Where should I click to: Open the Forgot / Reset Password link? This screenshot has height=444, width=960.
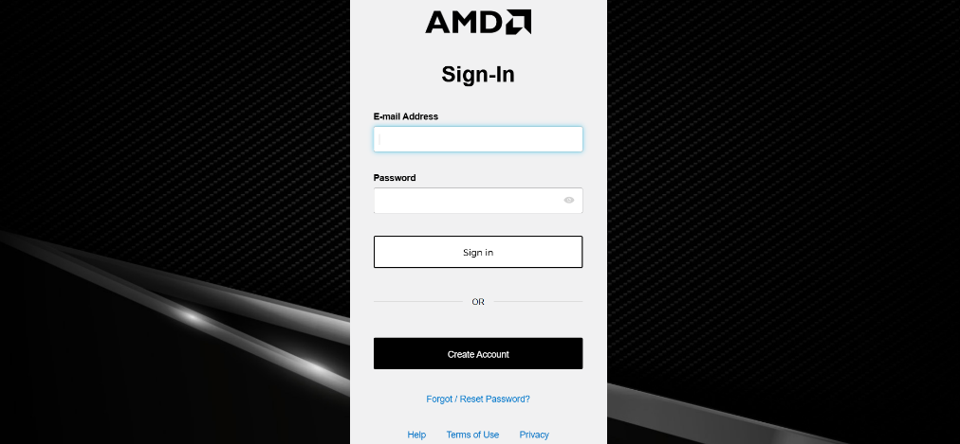(478, 399)
